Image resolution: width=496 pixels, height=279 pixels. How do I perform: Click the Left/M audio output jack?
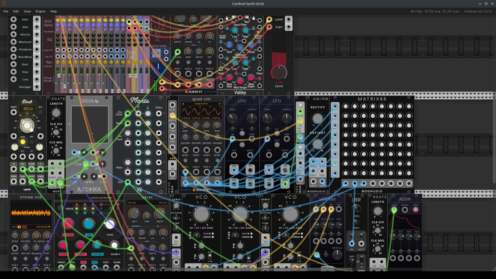tap(288, 19)
